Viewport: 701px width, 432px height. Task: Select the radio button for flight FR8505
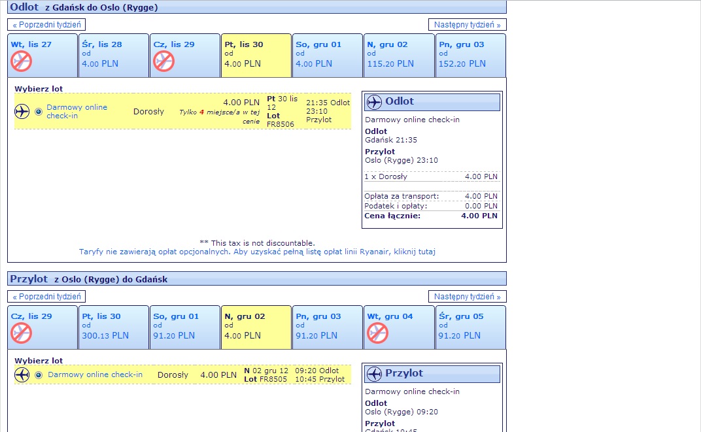click(x=39, y=375)
